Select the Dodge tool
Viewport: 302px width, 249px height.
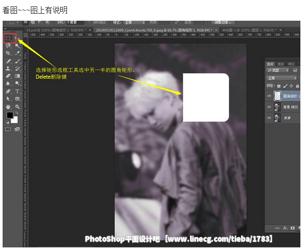pos(18,83)
